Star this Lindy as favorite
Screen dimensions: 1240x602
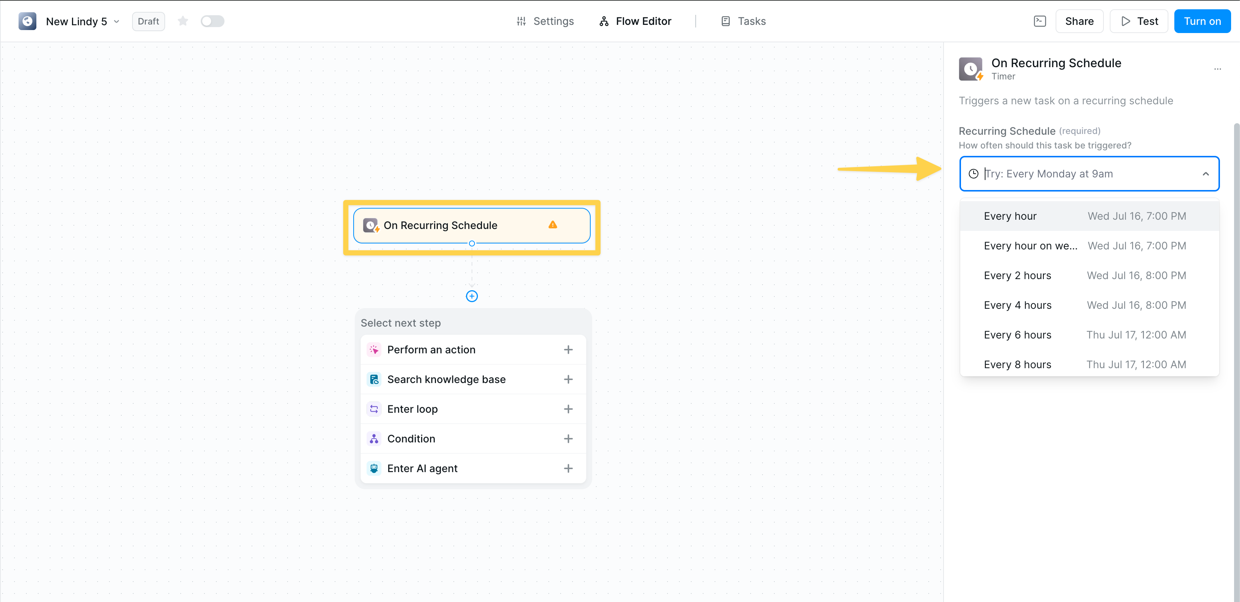click(x=183, y=21)
